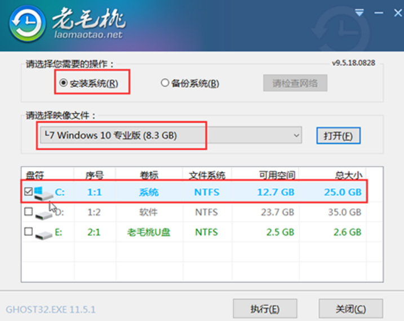
Task: Click the drive icon for D:
Action: point(43,215)
